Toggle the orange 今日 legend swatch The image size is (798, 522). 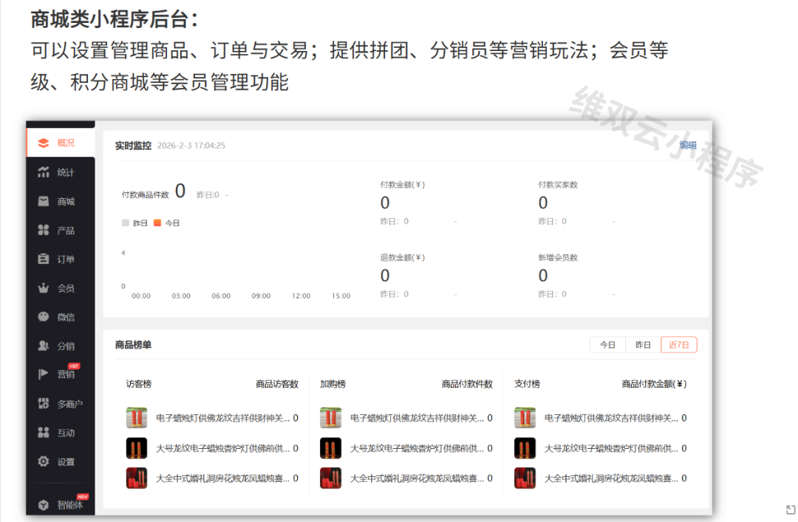(x=158, y=223)
